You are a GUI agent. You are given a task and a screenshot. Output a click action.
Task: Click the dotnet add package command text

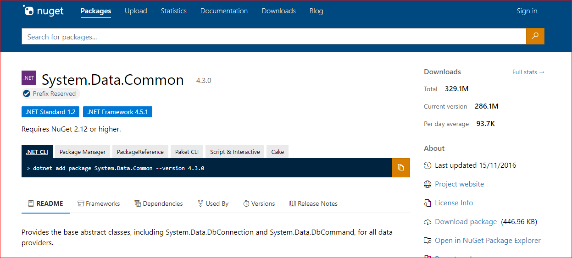(118, 168)
